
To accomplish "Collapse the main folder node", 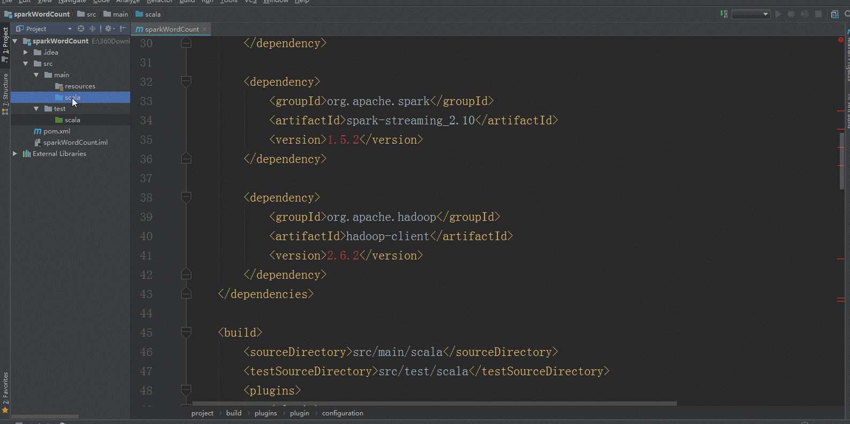I will 36,75.
